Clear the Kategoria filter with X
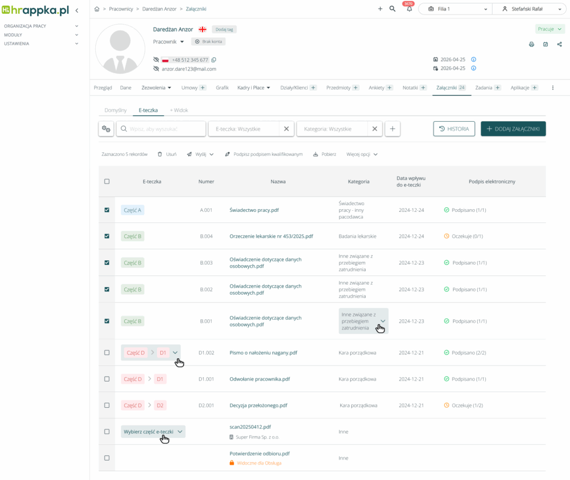Screen dimensions: 570x480 coord(375,129)
